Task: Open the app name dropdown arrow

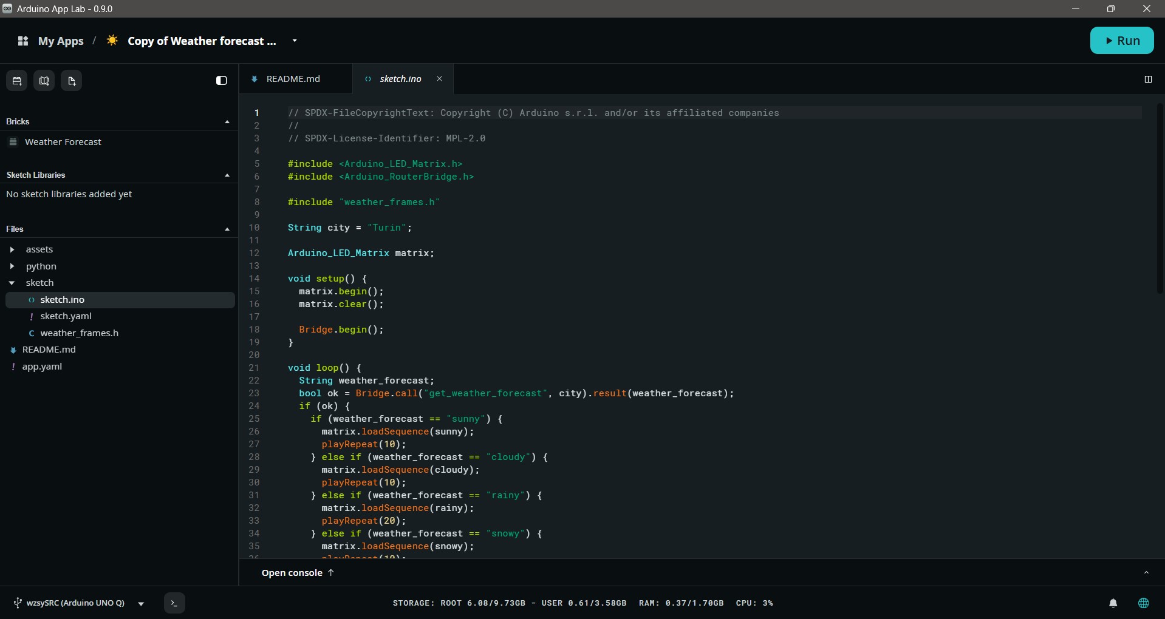Action: click(295, 41)
